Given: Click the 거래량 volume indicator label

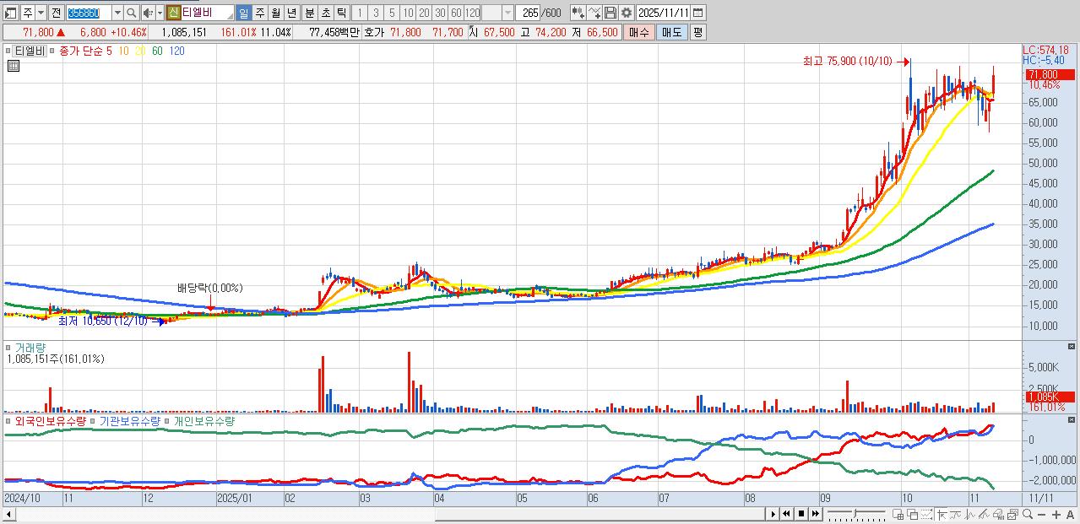Looking at the screenshot, I should point(29,347).
